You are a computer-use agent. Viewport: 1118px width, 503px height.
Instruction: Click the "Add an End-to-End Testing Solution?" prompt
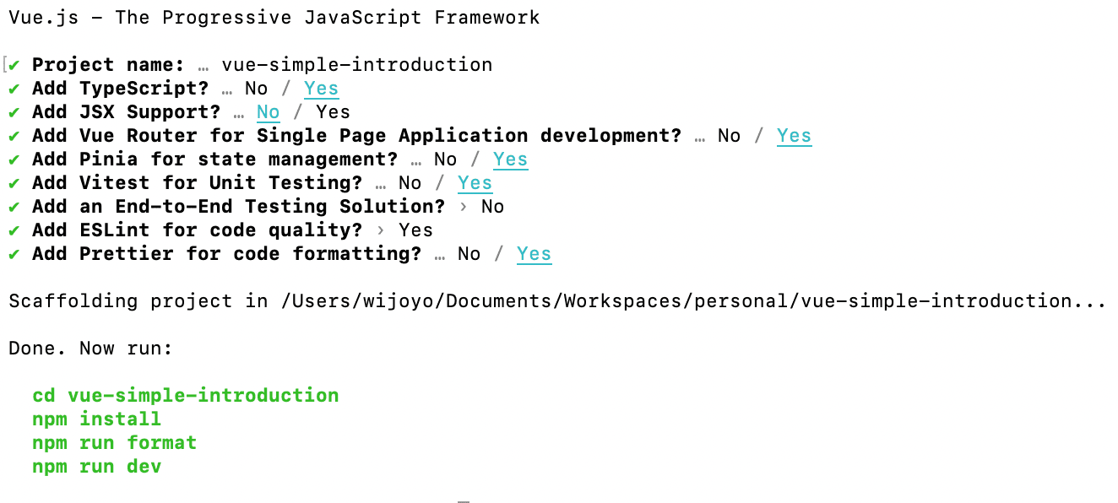(238, 207)
